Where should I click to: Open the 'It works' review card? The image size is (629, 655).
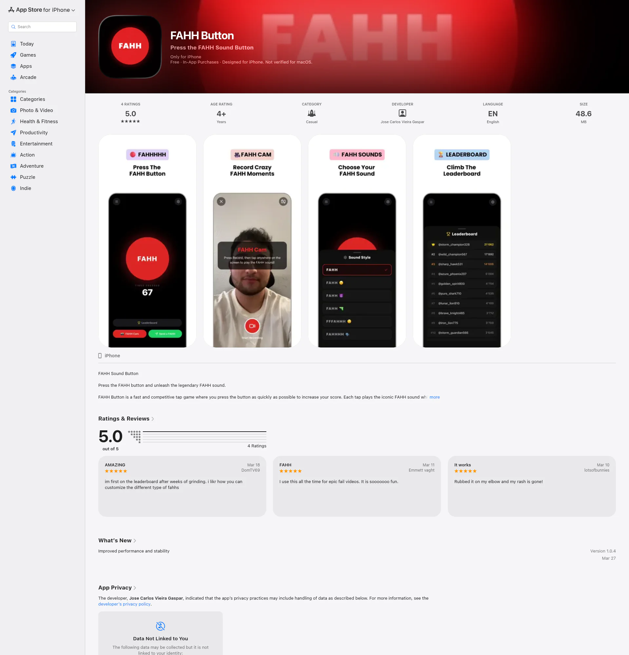tap(531, 486)
